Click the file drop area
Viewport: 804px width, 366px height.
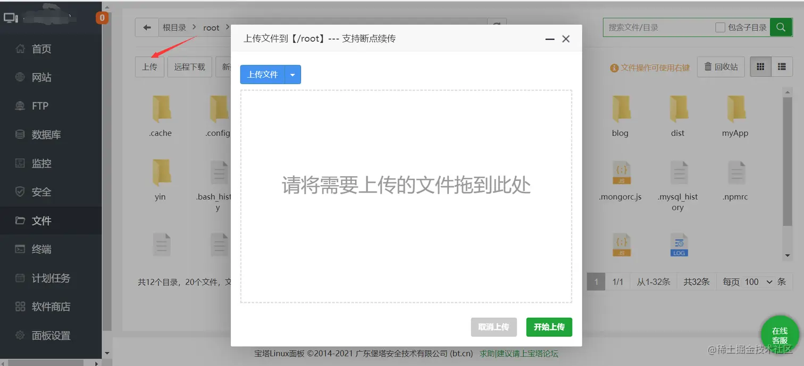tap(406, 196)
